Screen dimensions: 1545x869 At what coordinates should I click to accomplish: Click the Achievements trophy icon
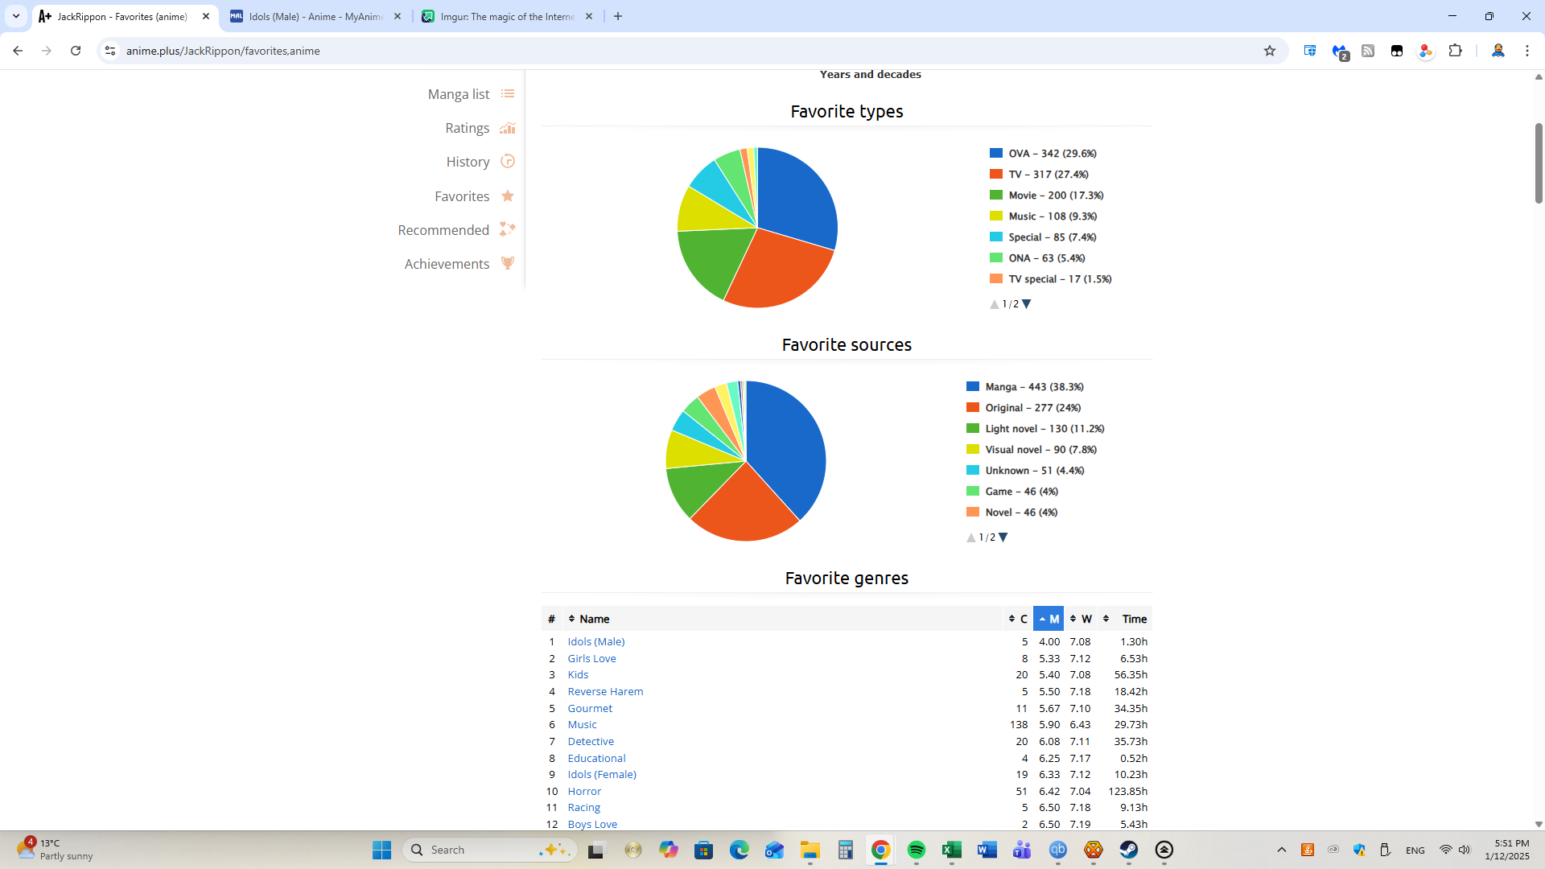508,264
